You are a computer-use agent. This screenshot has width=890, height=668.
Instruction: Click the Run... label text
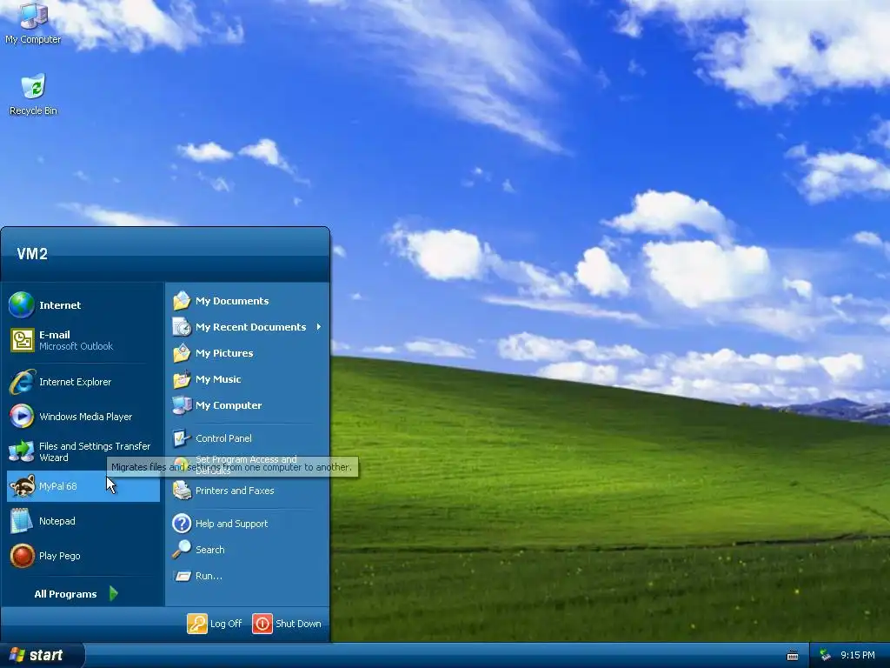coord(209,576)
